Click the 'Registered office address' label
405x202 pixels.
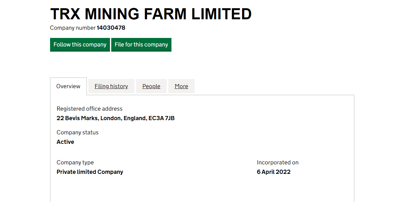[89, 109]
